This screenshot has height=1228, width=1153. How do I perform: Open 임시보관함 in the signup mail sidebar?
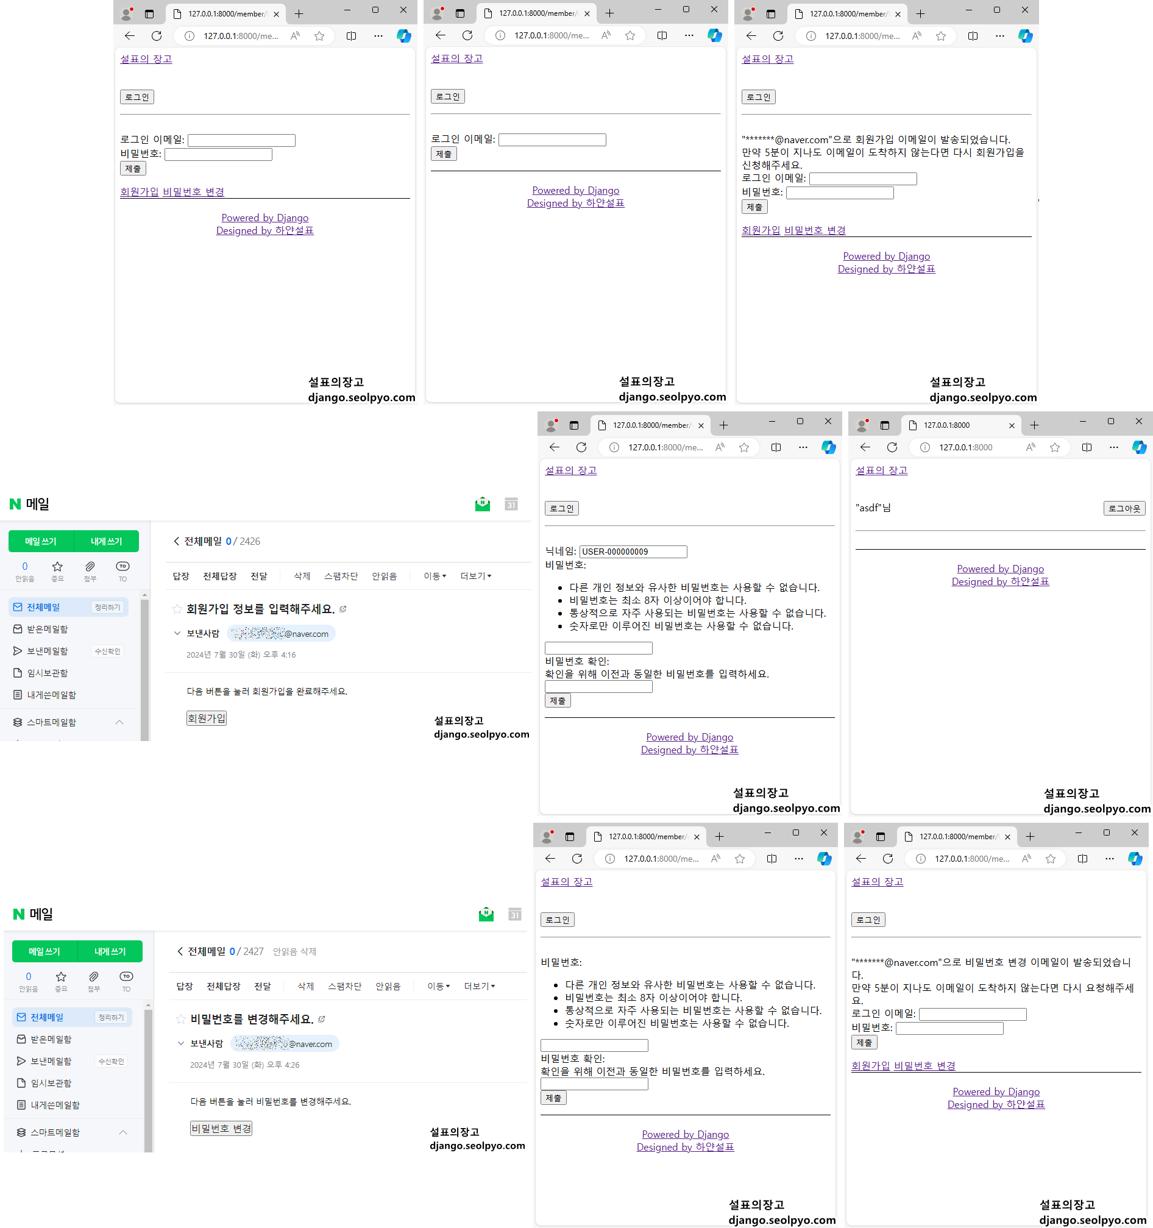pos(48,673)
